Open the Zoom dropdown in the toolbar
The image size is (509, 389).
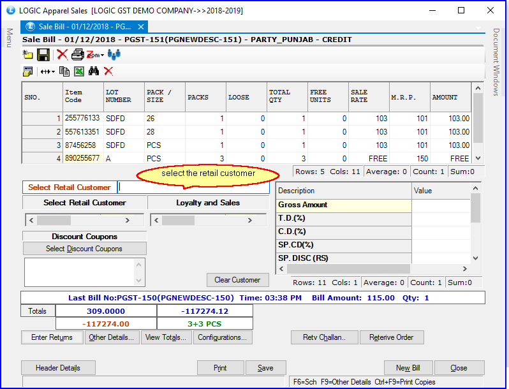95,55
